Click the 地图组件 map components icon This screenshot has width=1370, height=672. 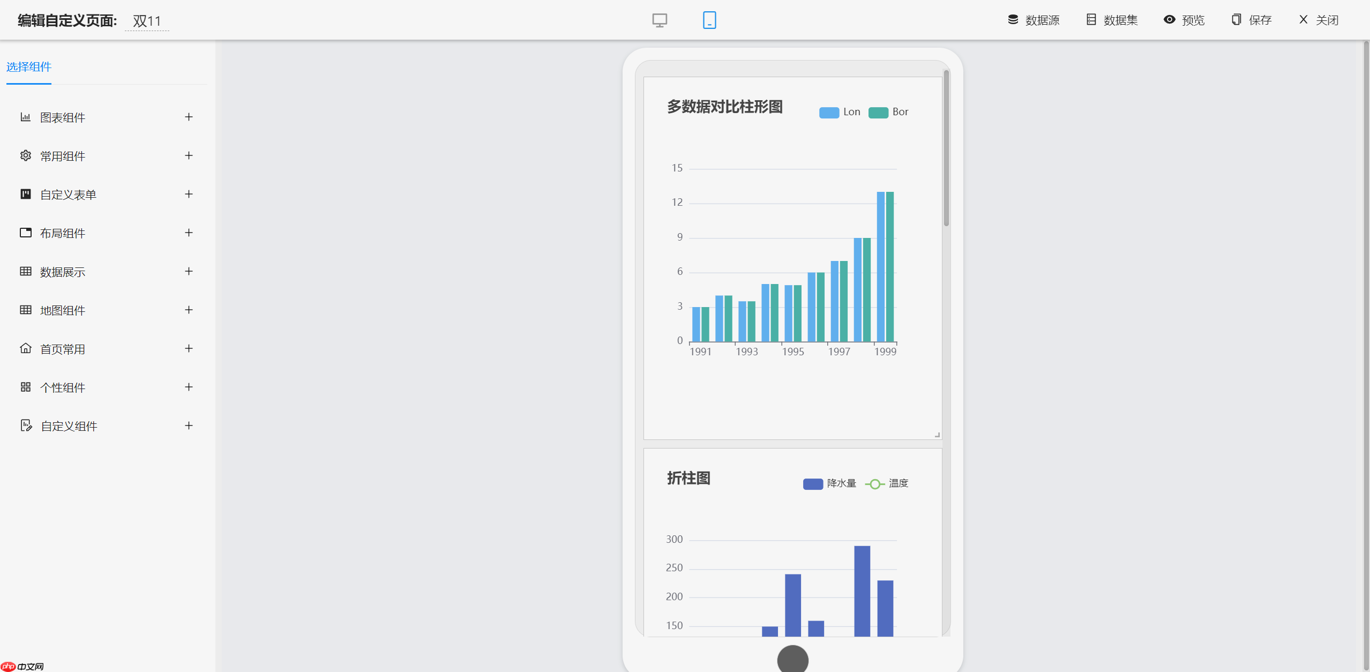[x=26, y=310]
